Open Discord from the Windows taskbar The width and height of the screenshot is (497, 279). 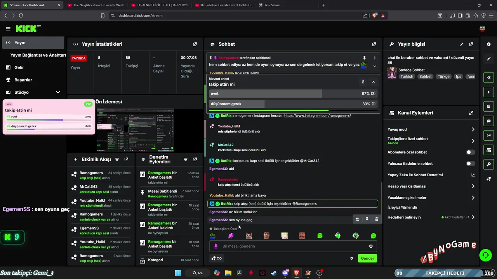click(x=285, y=273)
